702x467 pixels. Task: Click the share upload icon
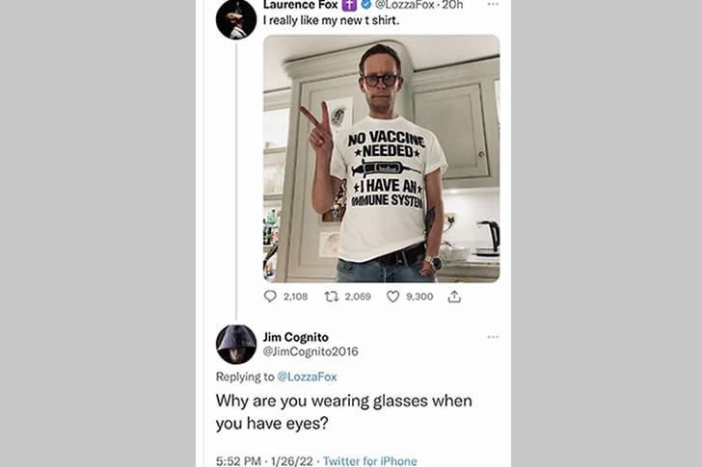[x=454, y=297]
